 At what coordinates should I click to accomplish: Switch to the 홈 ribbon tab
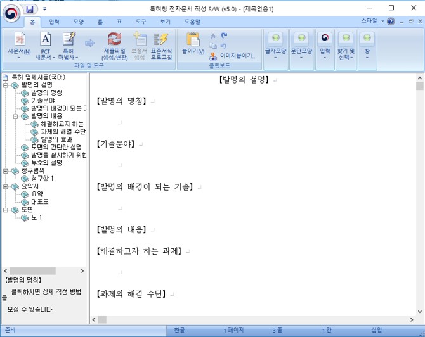pos(32,22)
